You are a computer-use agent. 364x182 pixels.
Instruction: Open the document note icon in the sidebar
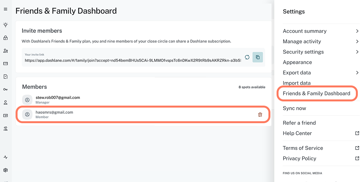6,77
